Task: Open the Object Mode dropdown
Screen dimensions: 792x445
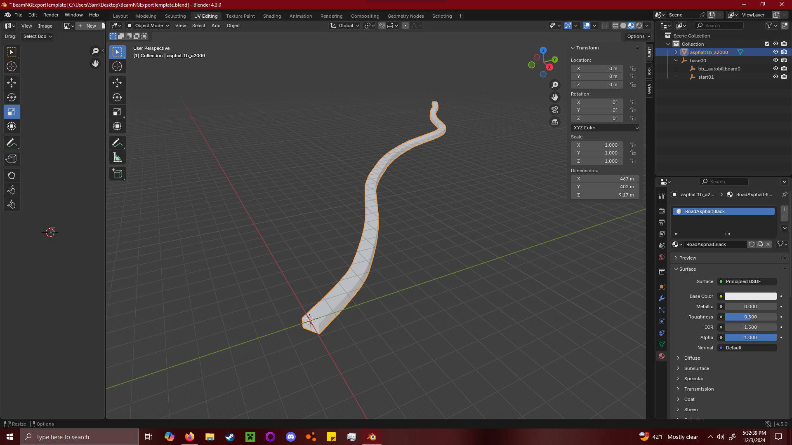Action: pos(148,26)
